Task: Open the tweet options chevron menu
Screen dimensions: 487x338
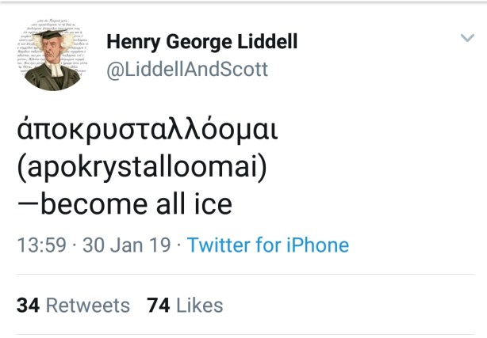Action: [x=467, y=38]
